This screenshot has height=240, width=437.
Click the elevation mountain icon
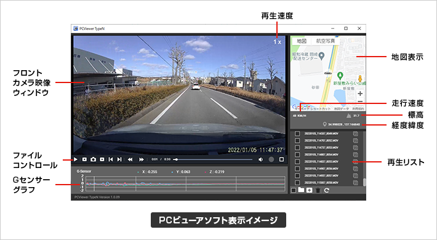coord(348,116)
